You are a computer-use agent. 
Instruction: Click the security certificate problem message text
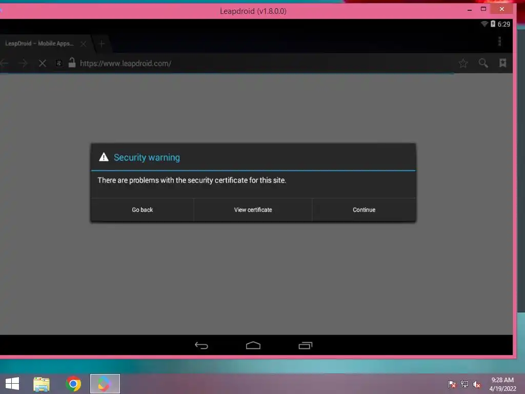pos(192,180)
